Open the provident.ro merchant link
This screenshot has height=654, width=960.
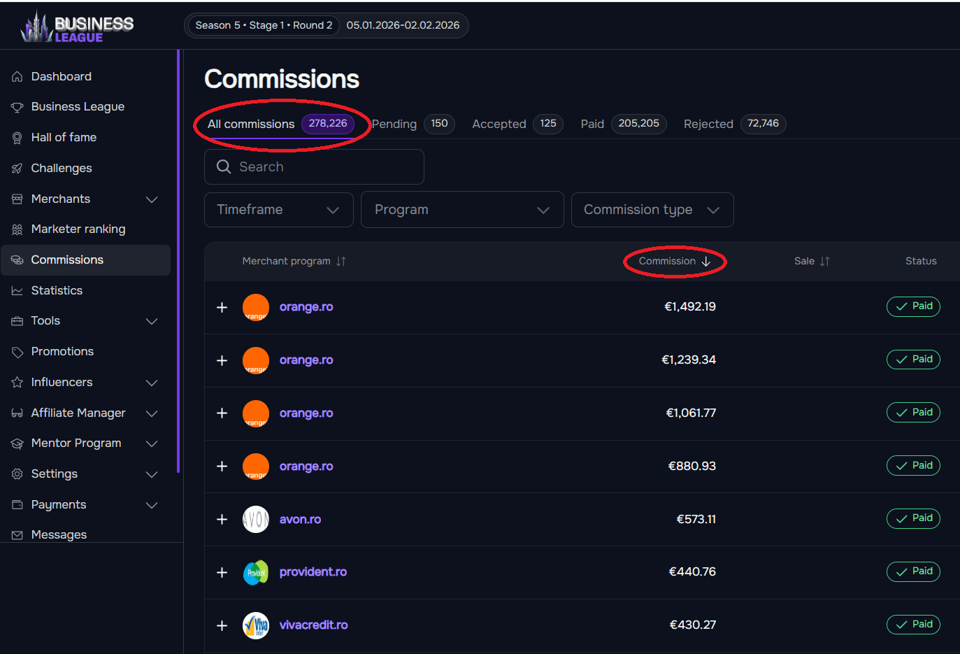313,572
